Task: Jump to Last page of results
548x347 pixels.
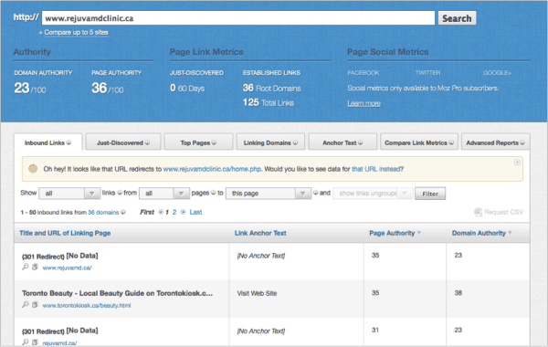Action: point(195,212)
